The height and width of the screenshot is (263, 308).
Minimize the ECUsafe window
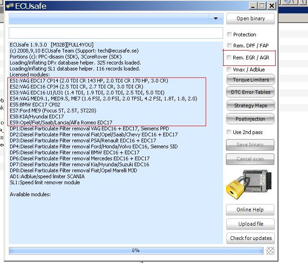(253, 6)
